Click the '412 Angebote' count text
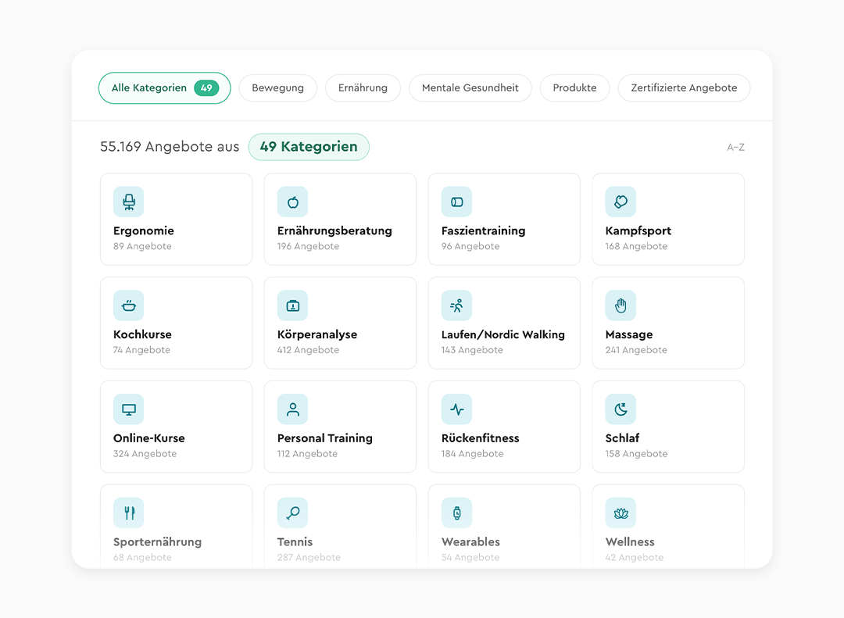This screenshot has height=618, width=844. (x=309, y=350)
